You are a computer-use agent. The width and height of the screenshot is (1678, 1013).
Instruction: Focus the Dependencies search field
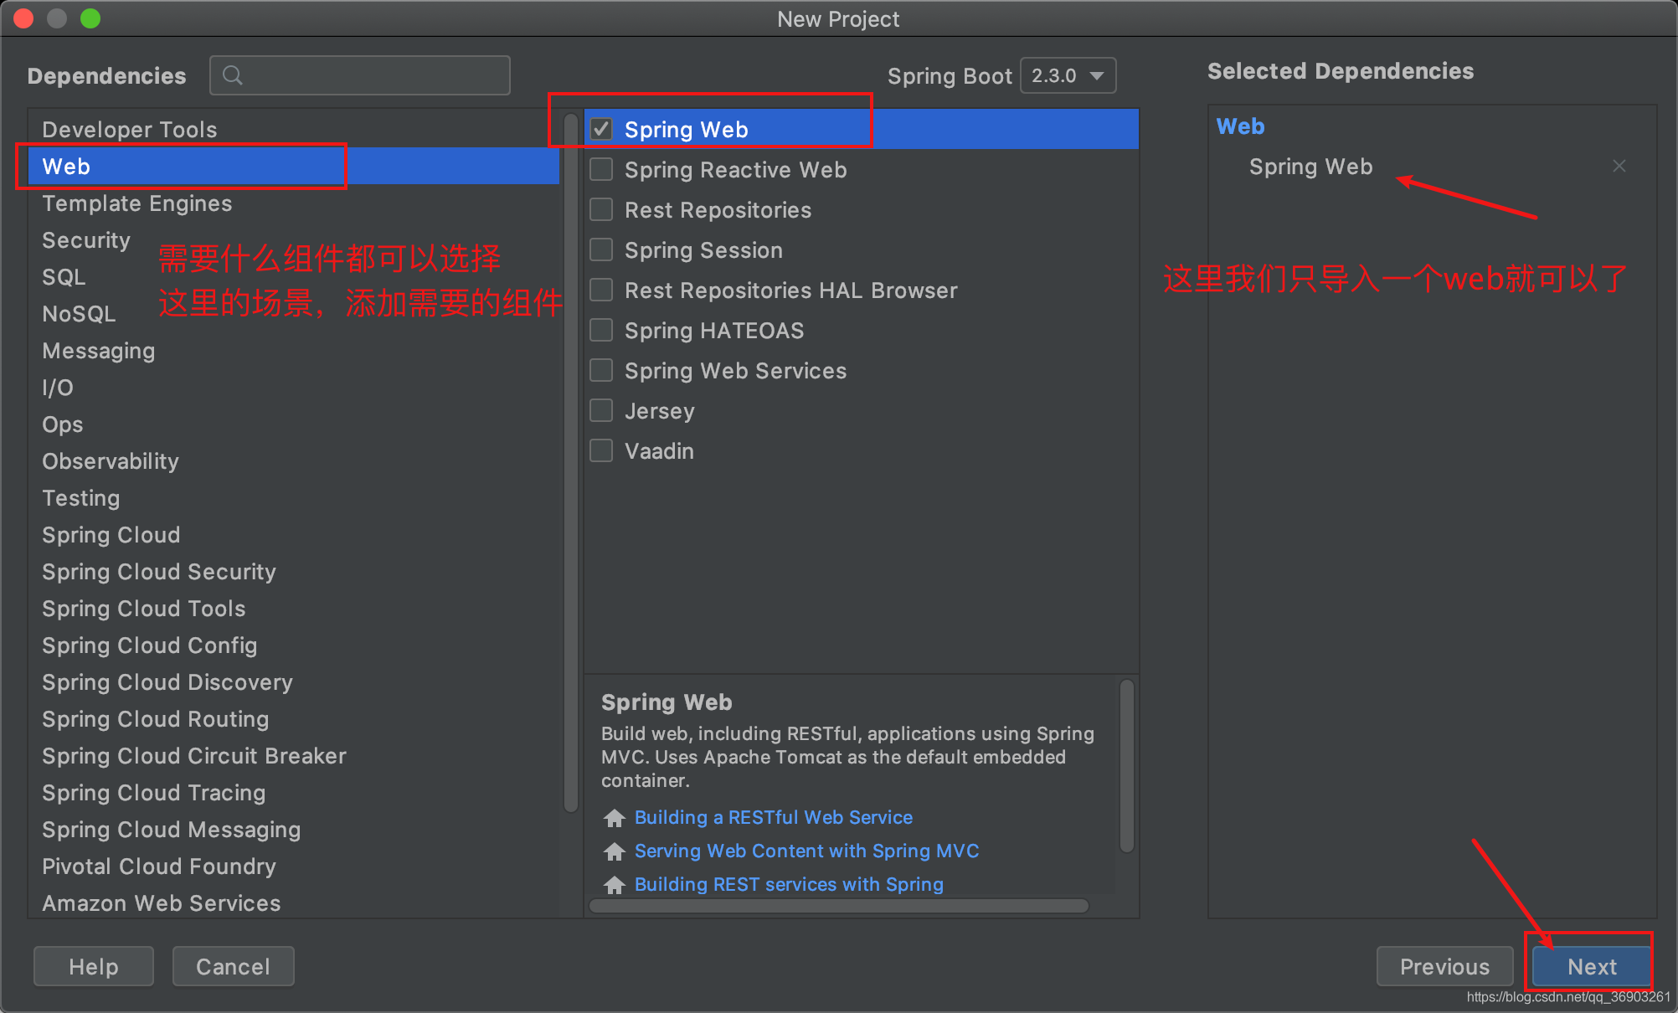tap(360, 75)
